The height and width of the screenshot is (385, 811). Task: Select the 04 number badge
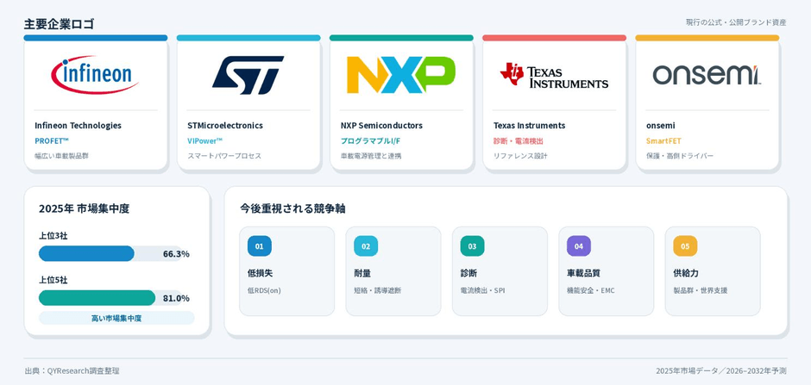coord(579,246)
